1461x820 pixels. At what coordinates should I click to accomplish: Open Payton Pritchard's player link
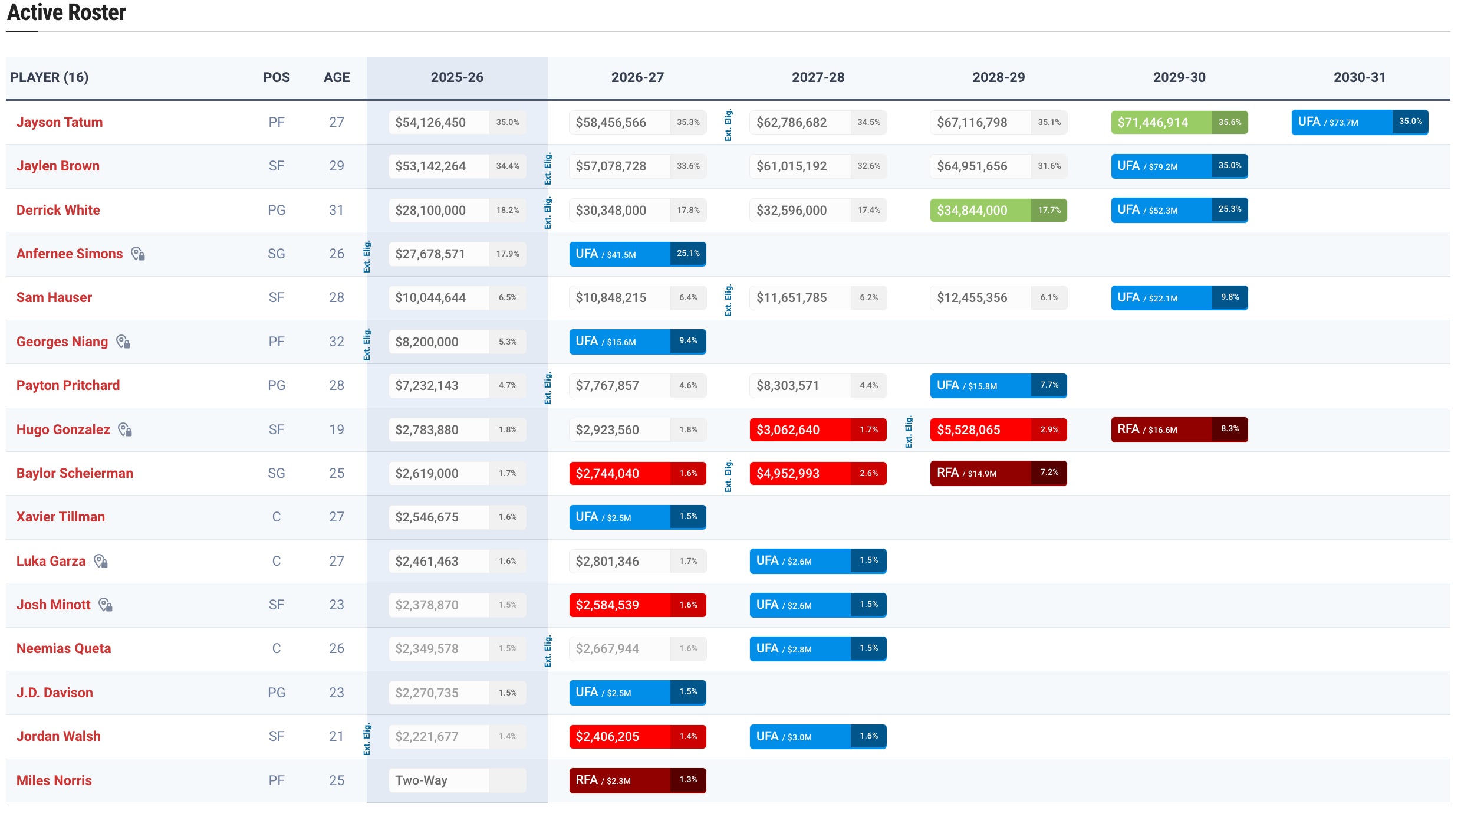point(68,385)
